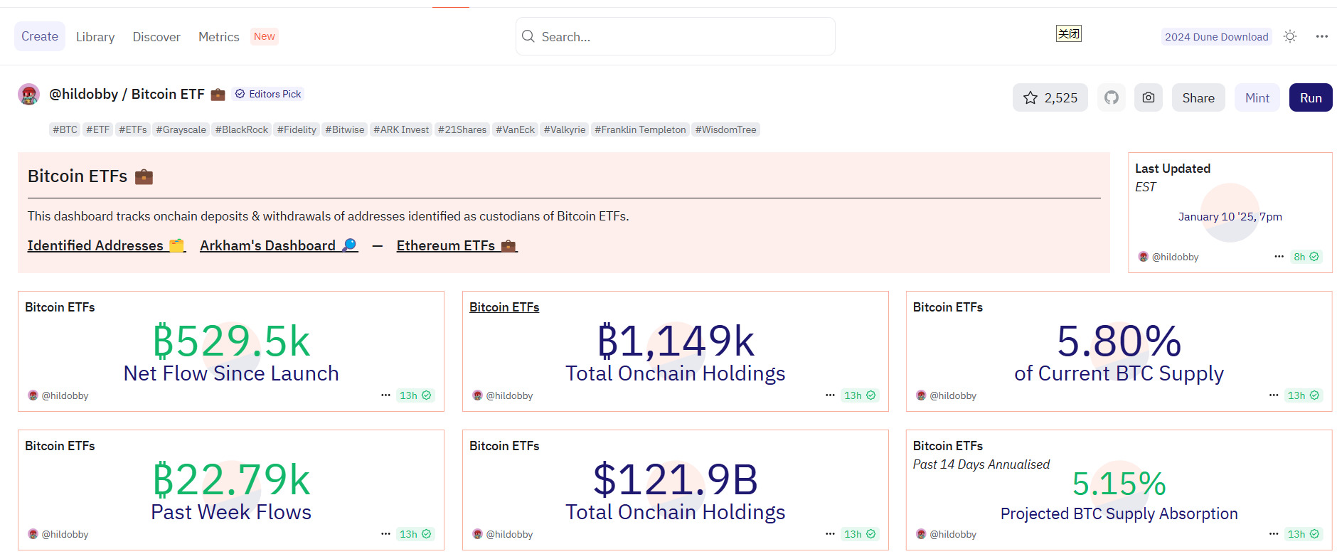This screenshot has height=559, width=1337.
Task: Click the 关闭 close badge
Action: [x=1068, y=33]
